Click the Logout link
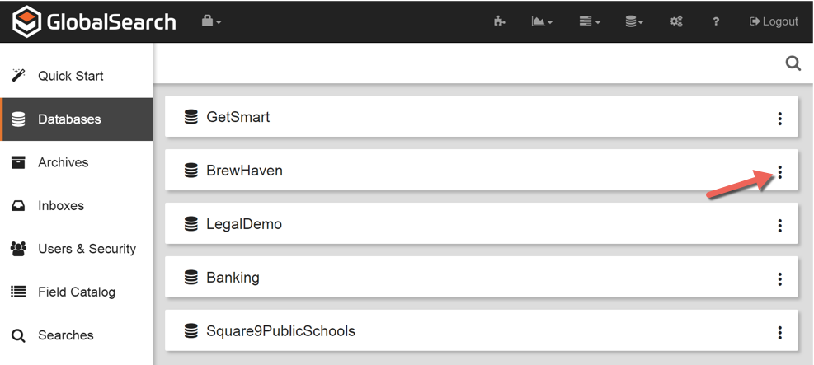Image resolution: width=814 pixels, height=365 pixels. (774, 21)
